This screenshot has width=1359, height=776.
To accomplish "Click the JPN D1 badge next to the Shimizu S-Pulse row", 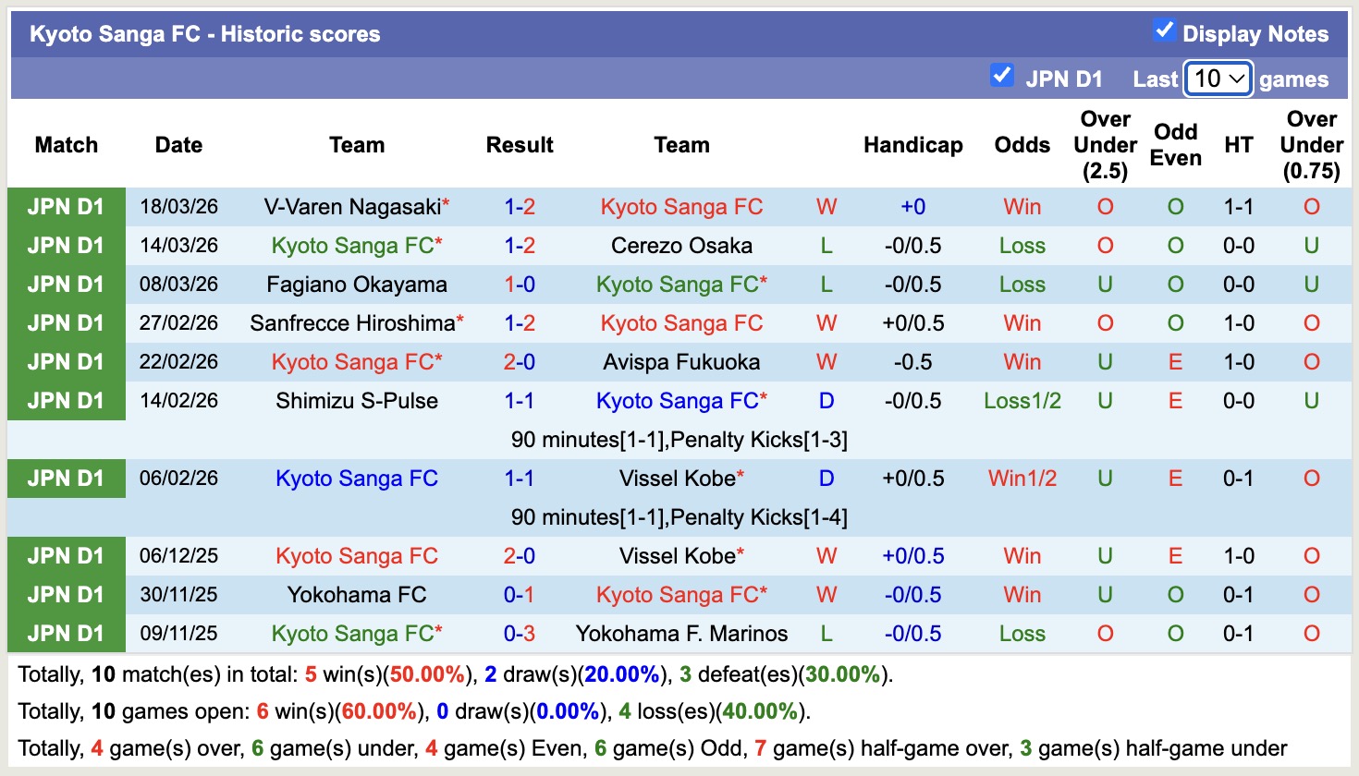I will [66, 400].
